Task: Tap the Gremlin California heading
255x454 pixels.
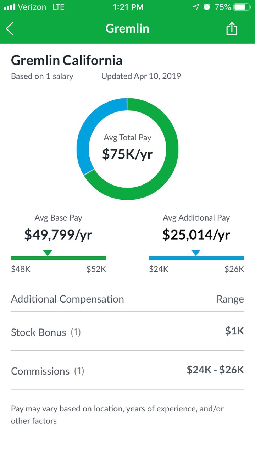Action: coord(67,60)
